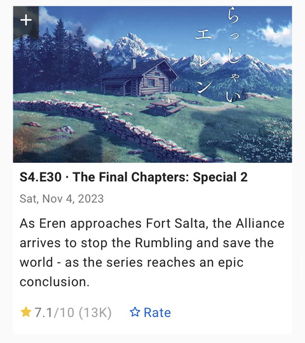305x343 pixels.
Task: Click the word Rumbling in description
Action: [x=163, y=243]
